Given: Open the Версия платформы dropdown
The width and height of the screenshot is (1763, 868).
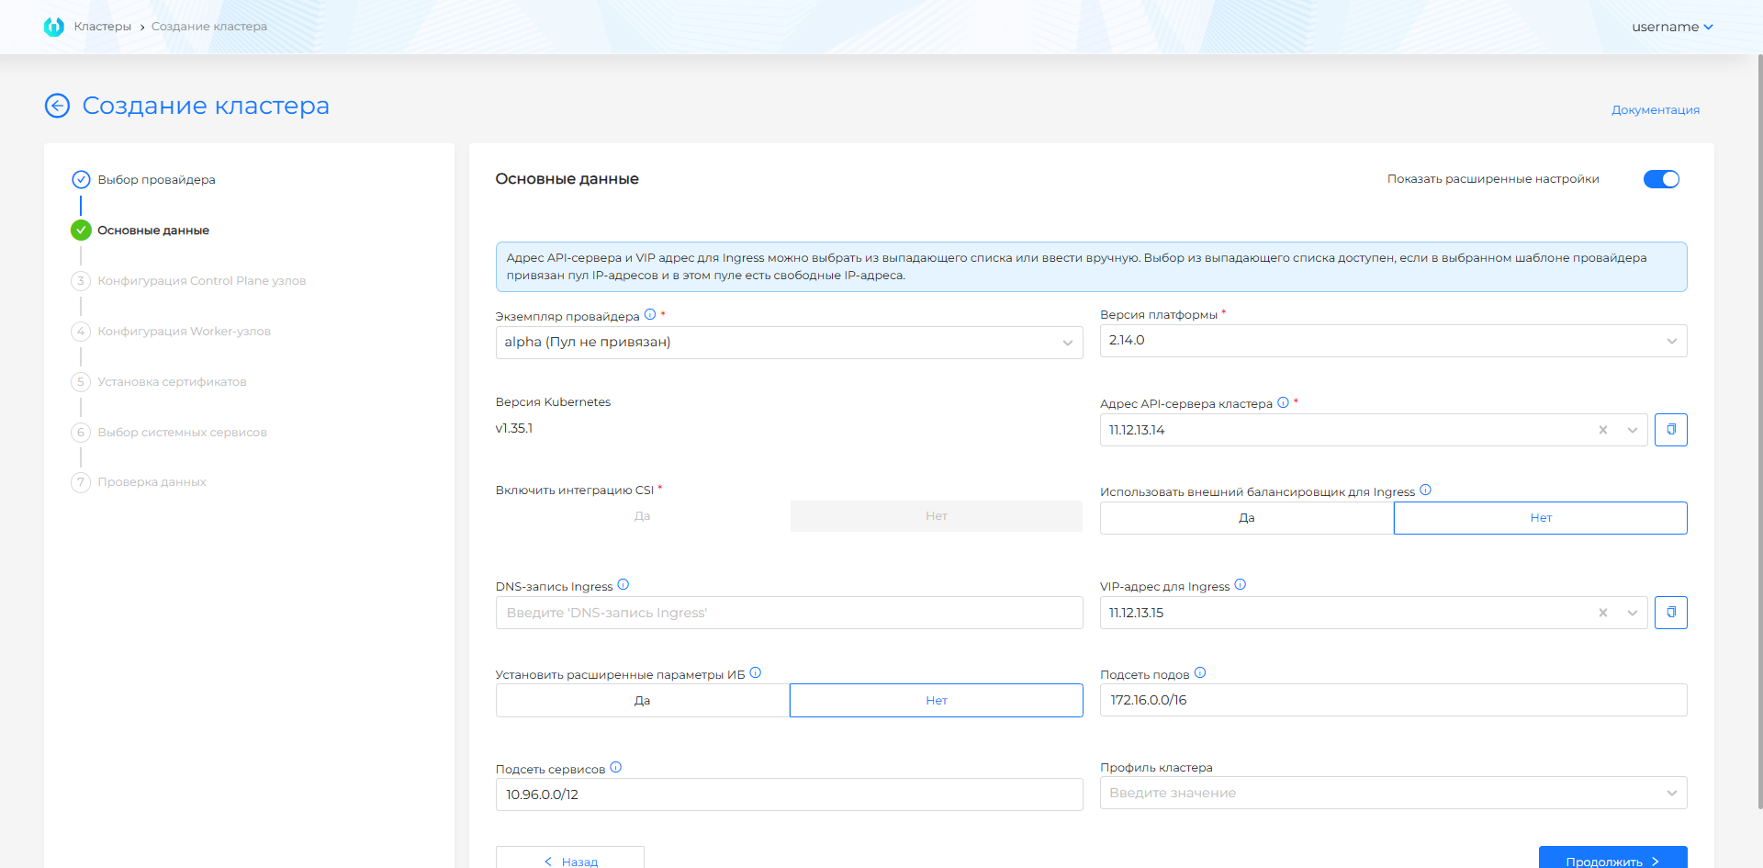Looking at the screenshot, I should coord(1393,340).
